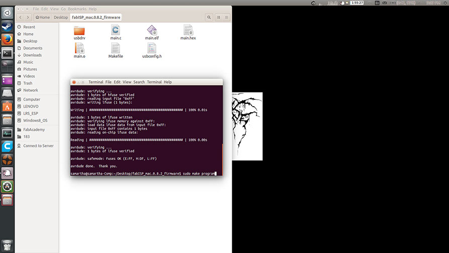Select the main.o file

click(79, 51)
